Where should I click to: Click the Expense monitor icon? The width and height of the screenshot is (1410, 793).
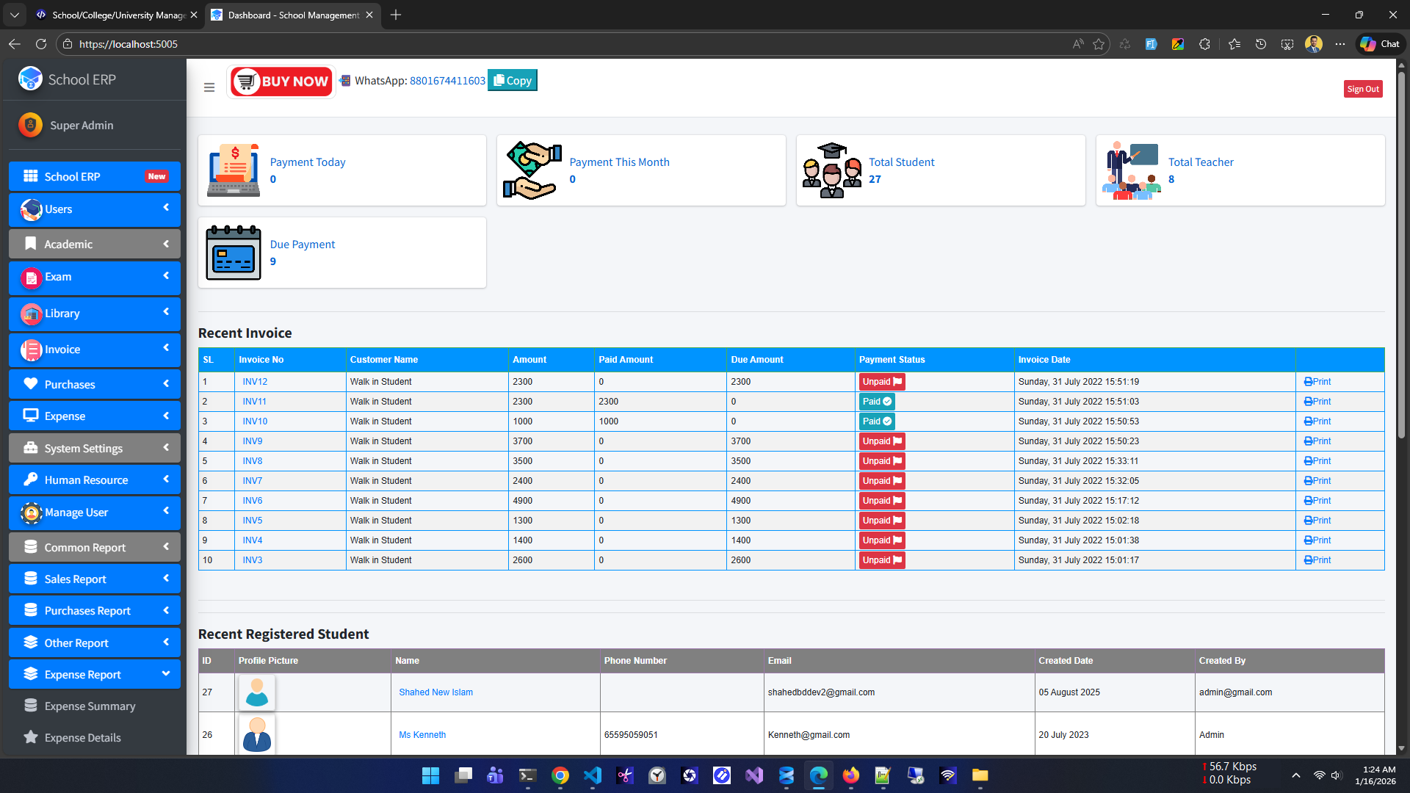[x=31, y=416]
